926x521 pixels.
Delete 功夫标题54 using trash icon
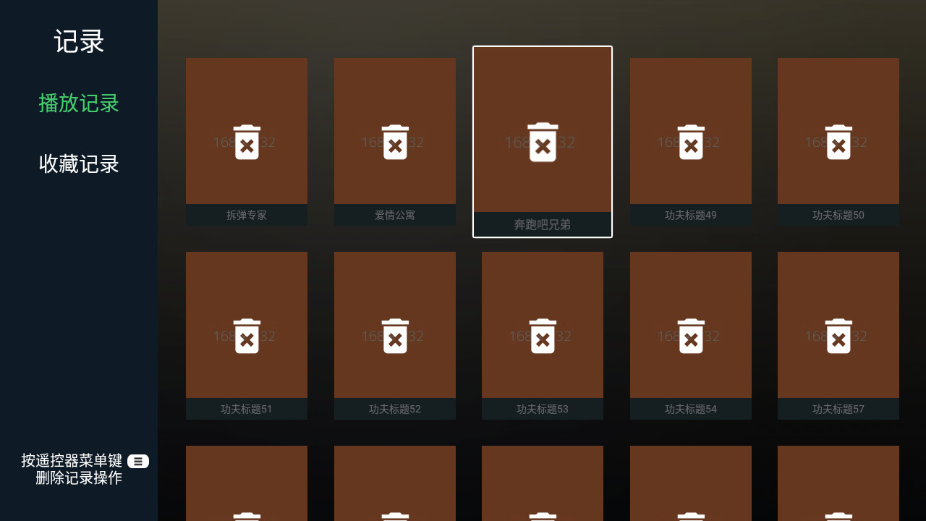[x=691, y=336]
